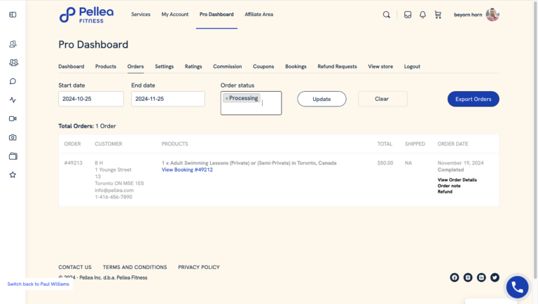Click the phone call floating button
Screen dimensions: 538x304
coord(517,287)
